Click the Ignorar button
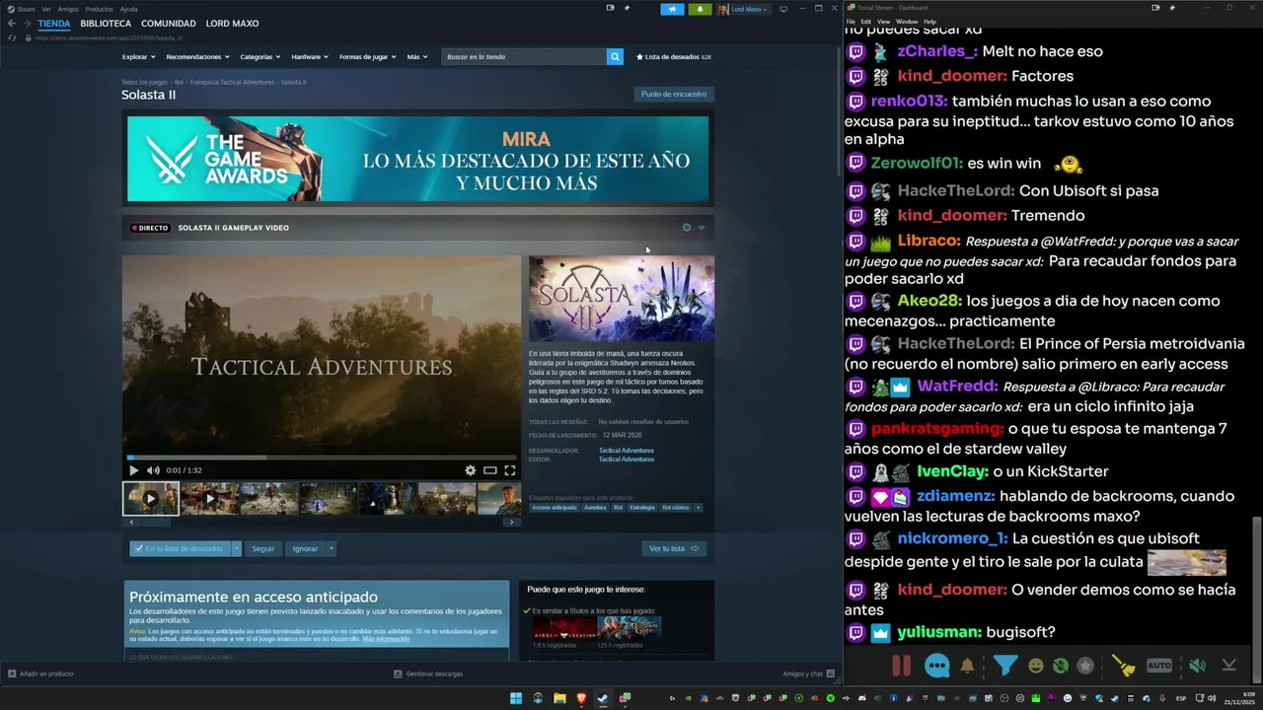The width and height of the screenshot is (1263, 710). [305, 548]
